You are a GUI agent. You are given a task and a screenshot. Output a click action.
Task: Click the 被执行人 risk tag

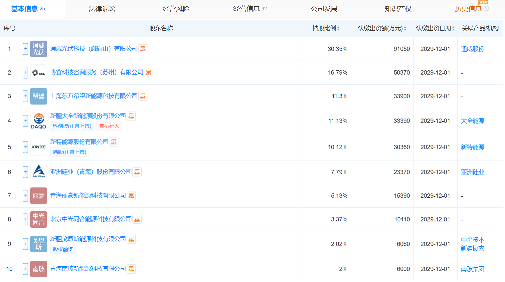click(x=109, y=127)
